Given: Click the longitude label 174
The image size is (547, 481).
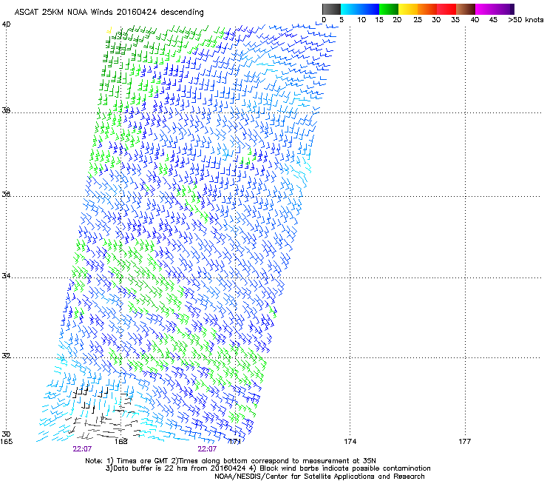Looking at the screenshot, I should (x=350, y=442).
